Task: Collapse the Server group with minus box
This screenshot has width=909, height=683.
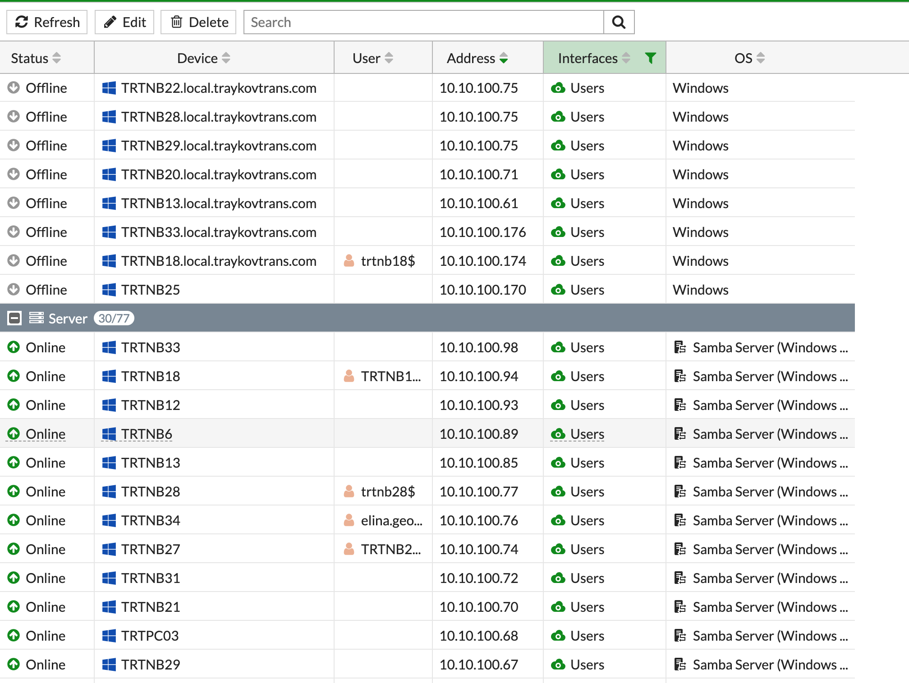Action: 14,319
